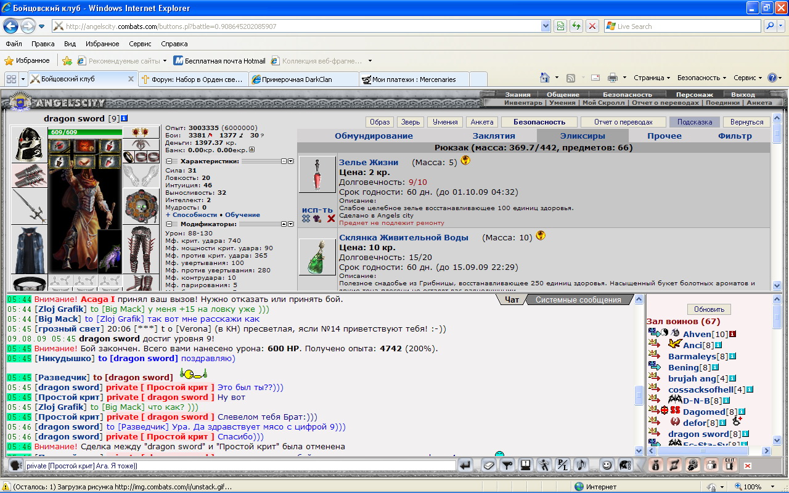Open the Фильтр tab

pos(735,136)
